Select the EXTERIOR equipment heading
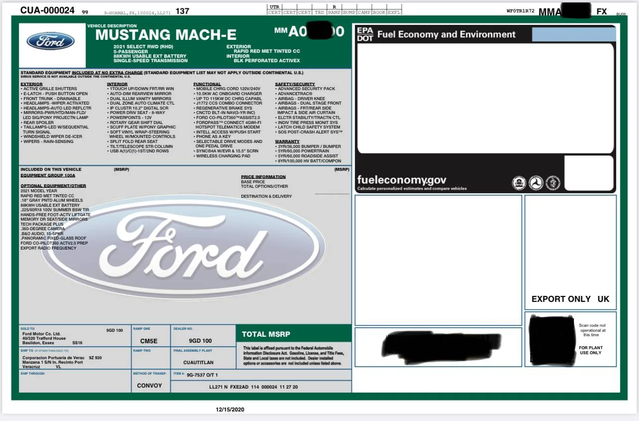The width and height of the screenshot is (639, 421). (x=32, y=84)
